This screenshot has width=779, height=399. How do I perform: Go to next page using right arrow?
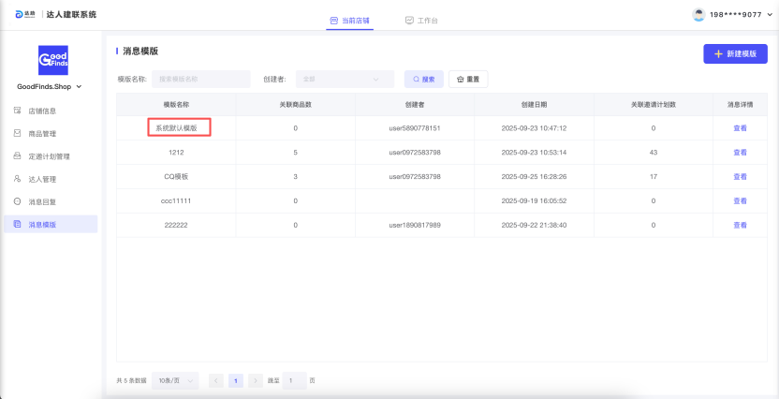click(256, 380)
